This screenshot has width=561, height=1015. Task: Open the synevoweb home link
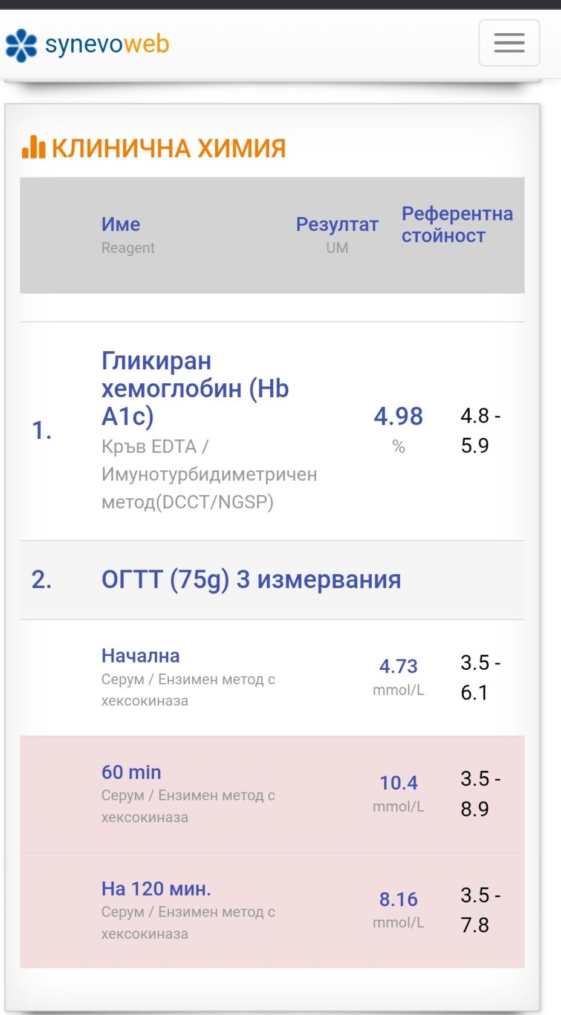(x=107, y=44)
